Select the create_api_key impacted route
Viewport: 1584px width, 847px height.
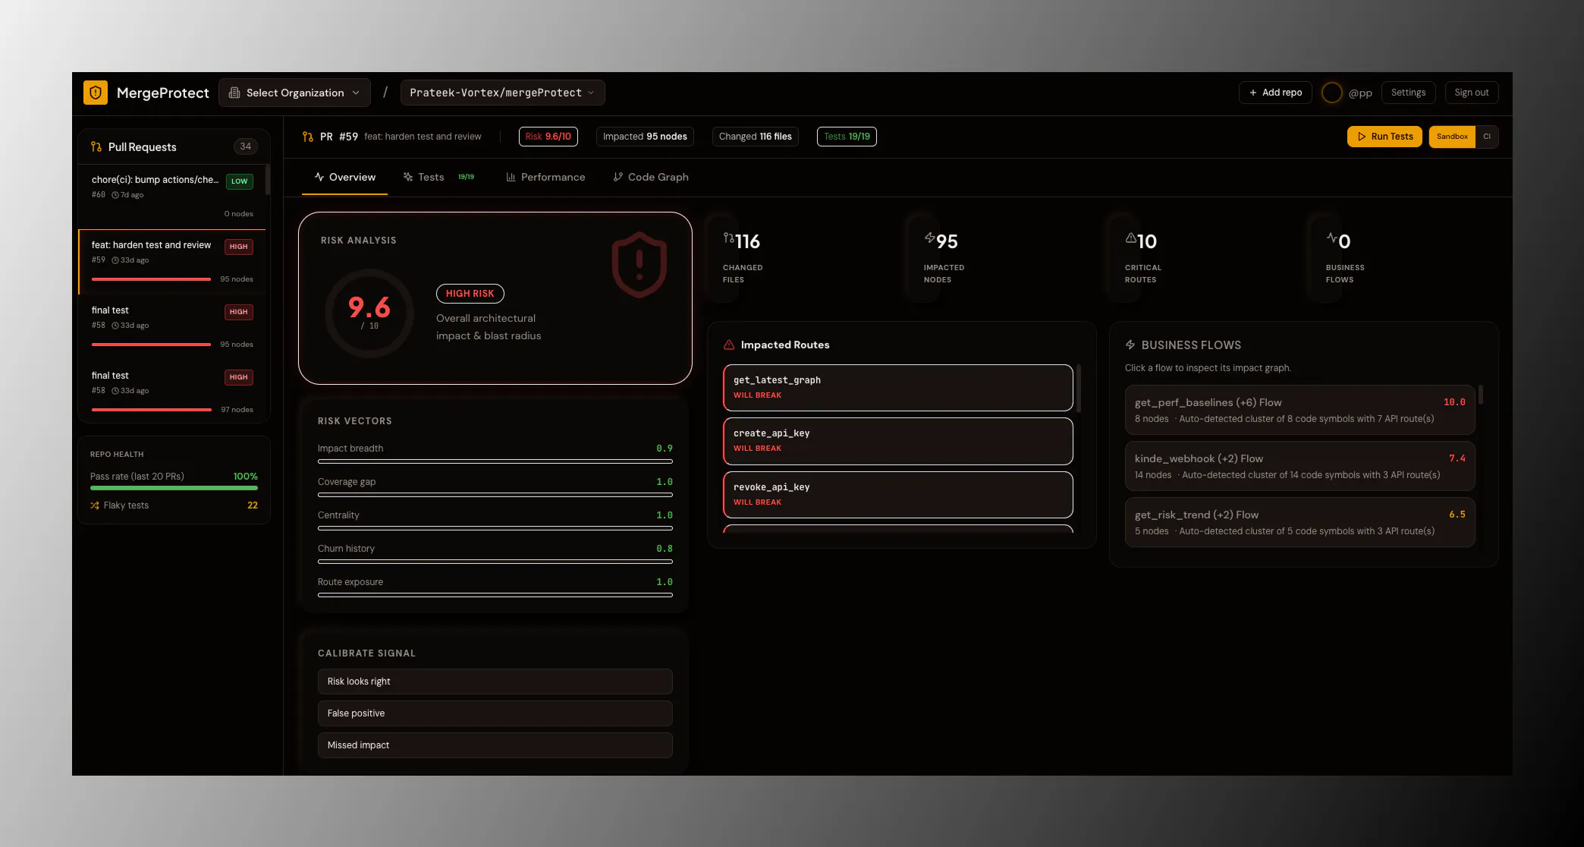pos(898,441)
